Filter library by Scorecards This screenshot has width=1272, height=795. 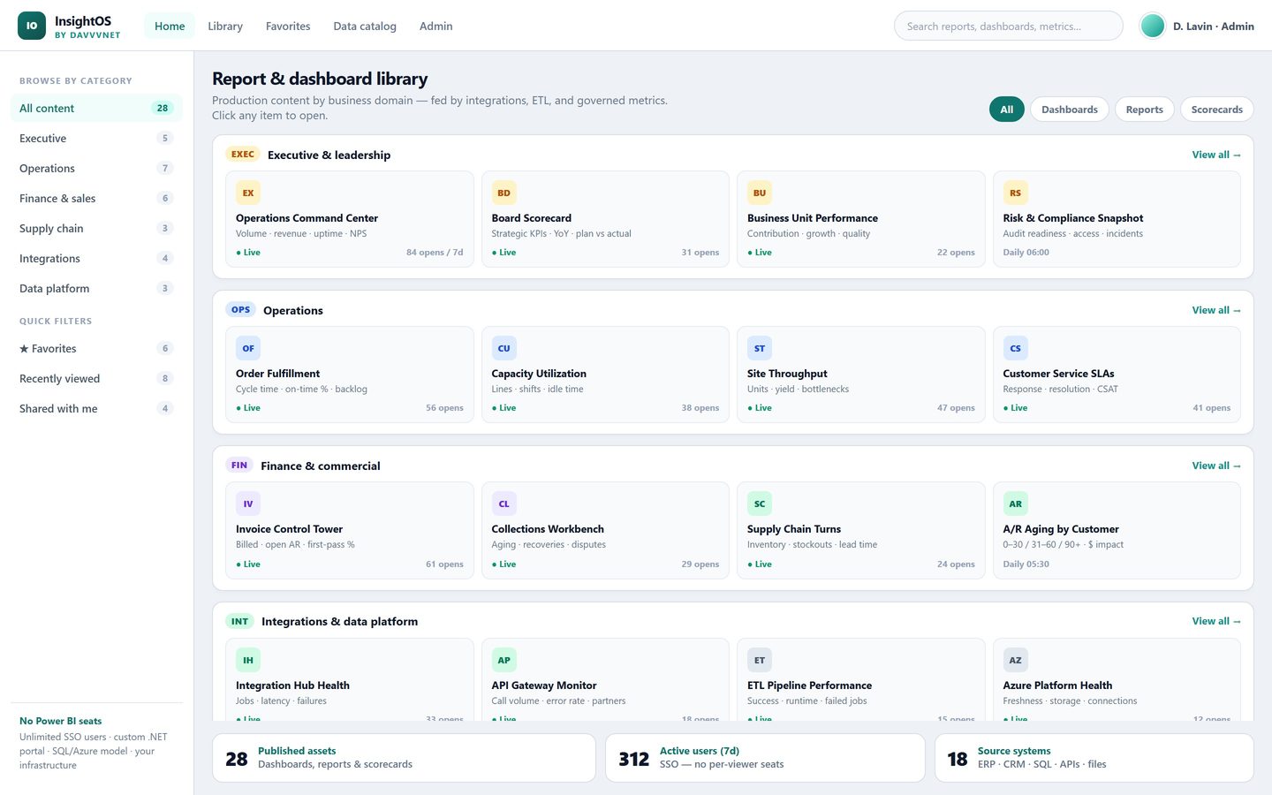click(1216, 110)
